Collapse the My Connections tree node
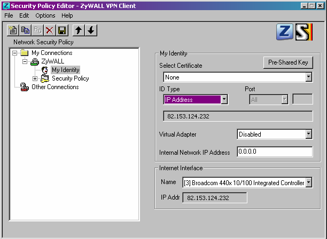 pyautogui.click(x=14, y=53)
